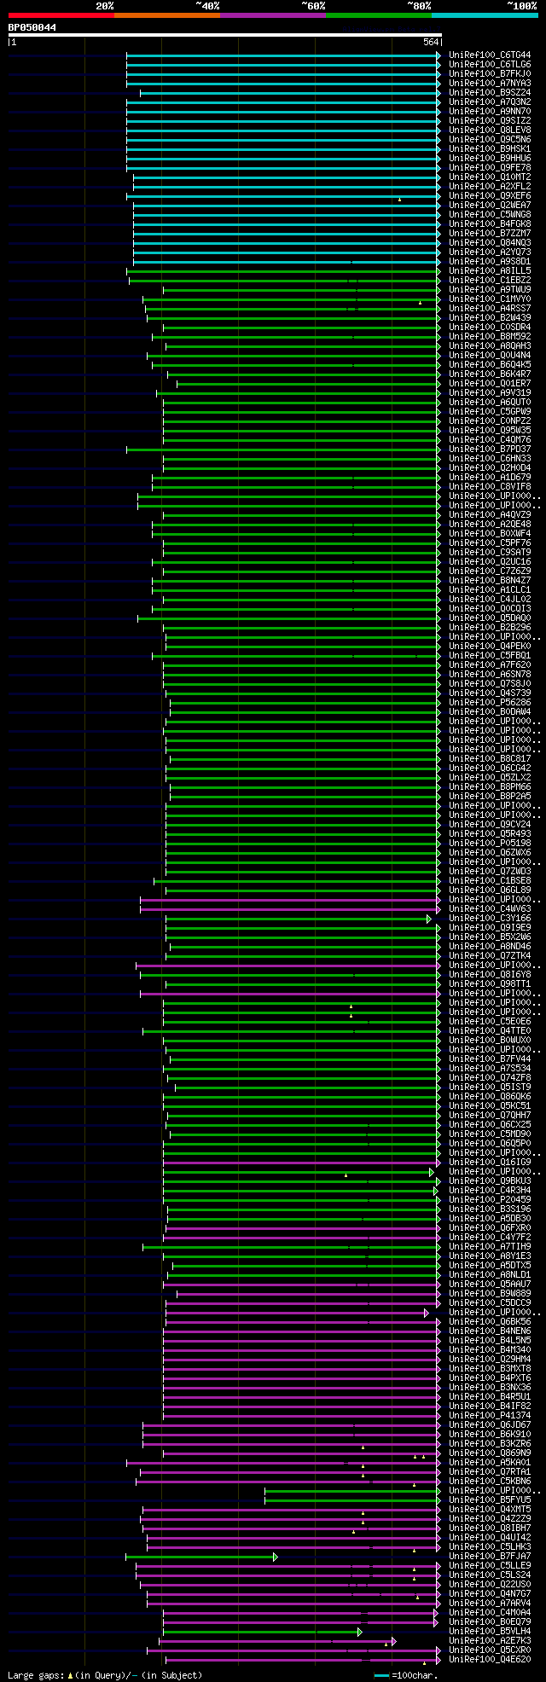Click the green ~80% identity legend bar
This screenshot has height=1682, width=546.
379,15
